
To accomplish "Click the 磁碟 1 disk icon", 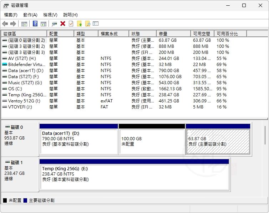I will point(7,162).
